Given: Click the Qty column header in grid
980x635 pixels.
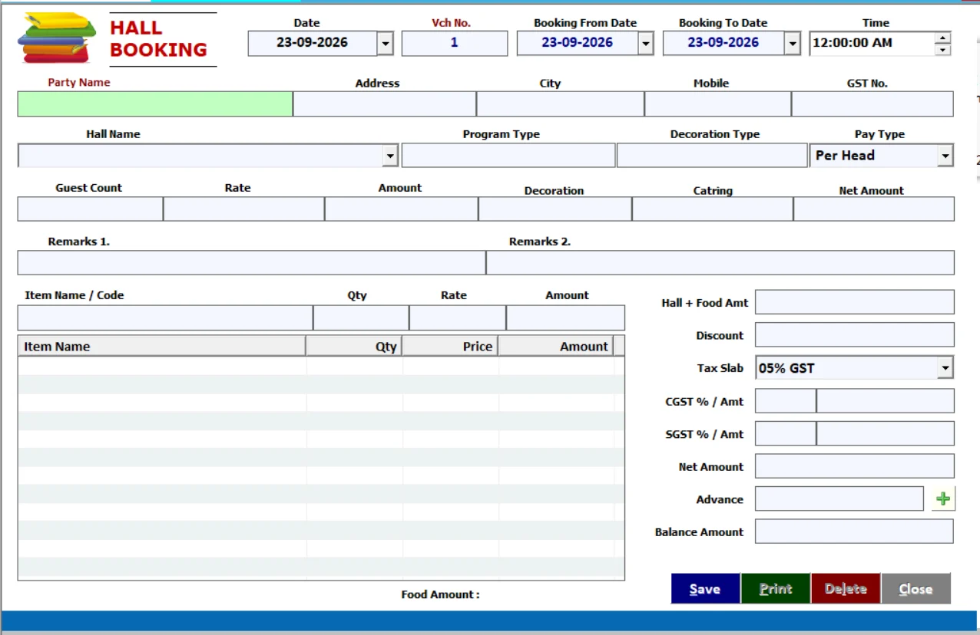Looking at the screenshot, I should click(354, 346).
